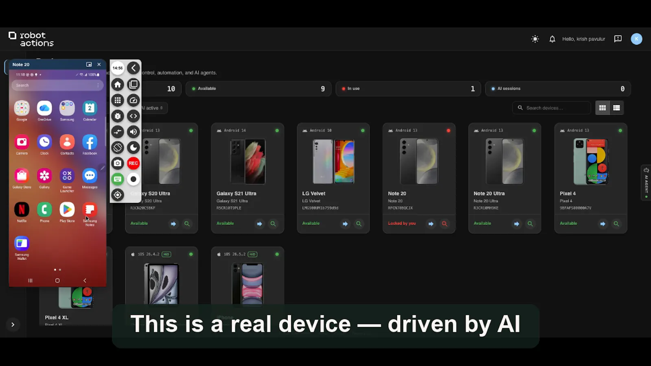Tap the phone's home navigation button
This screenshot has height=366, width=651.
tap(57, 281)
